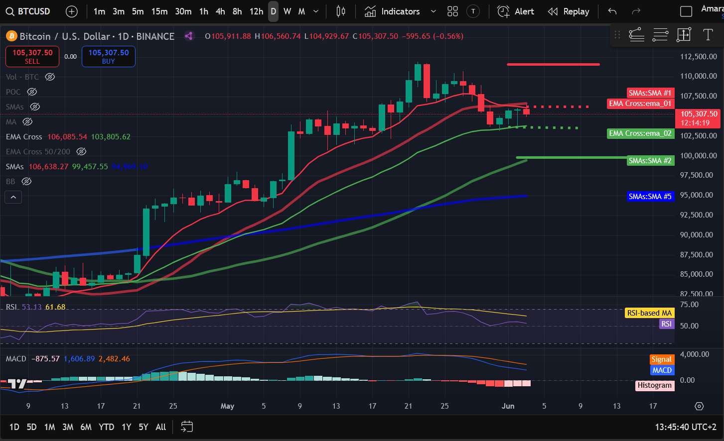Click the SELL 105,307.50 button
This screenshot has height=441, width=724.
(x=32, y=56)
